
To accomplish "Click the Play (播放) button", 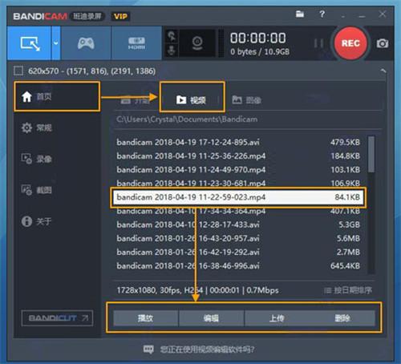I will pos(145,318).
